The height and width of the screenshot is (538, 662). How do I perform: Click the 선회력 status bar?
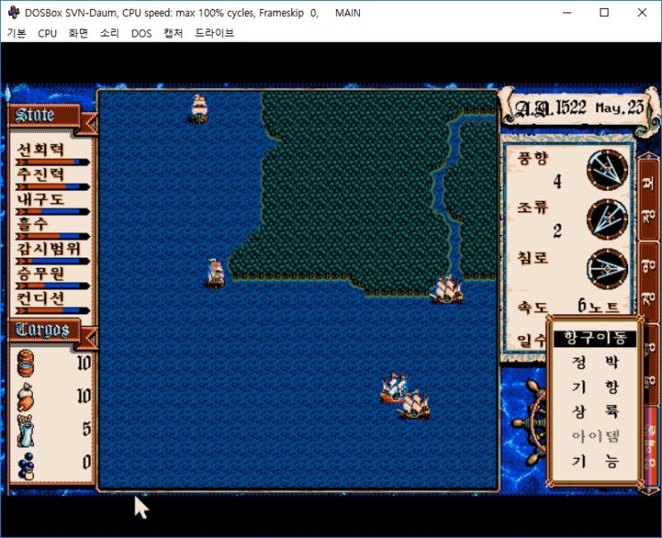coord(53,162)
